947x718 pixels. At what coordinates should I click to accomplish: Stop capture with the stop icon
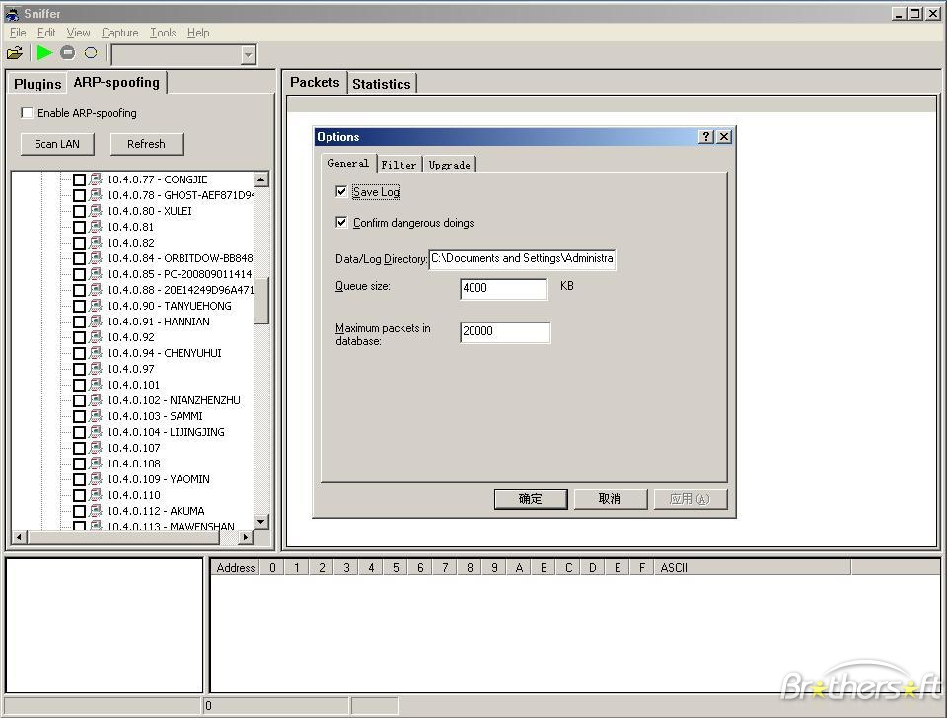click(68, 53)
